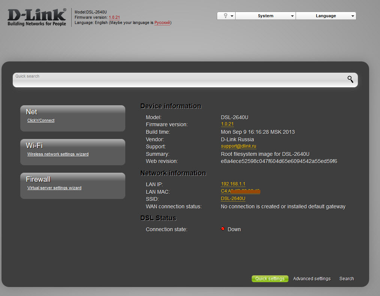The width and height of the screenshot is (380, 296).
Task: Click the DSL Status heading
Action: coord(159,218)
